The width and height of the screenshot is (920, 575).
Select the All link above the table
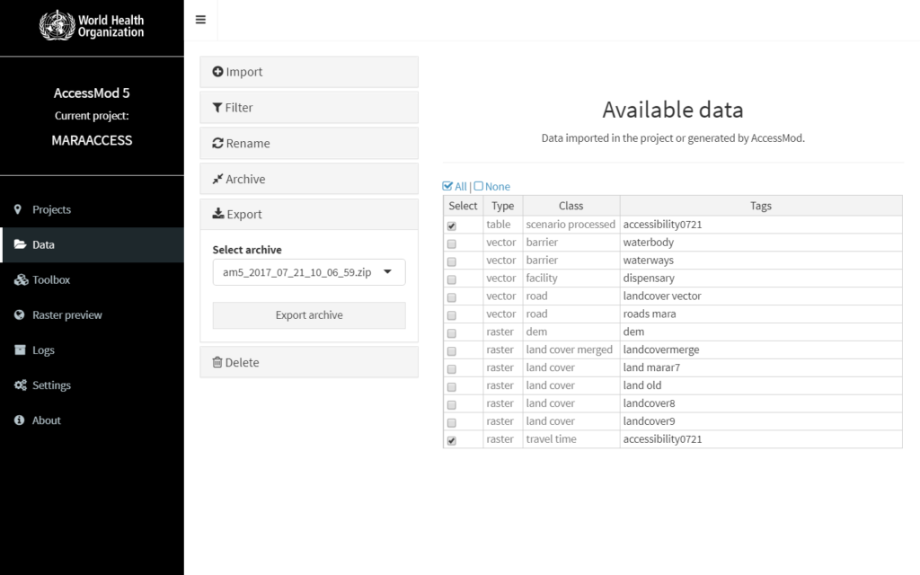click(x=456, y=185)
